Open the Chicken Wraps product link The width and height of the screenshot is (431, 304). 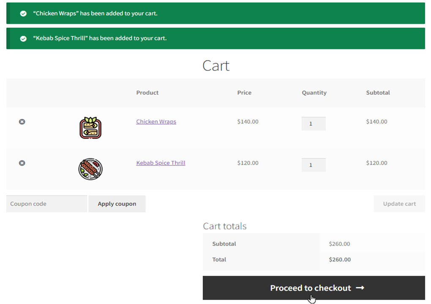point(156,121)
